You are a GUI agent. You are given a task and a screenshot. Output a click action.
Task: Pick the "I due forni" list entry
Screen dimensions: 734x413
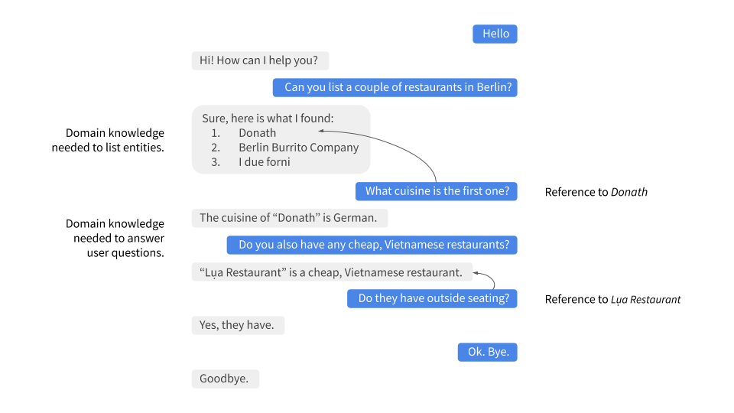click(x=264, y=162)
